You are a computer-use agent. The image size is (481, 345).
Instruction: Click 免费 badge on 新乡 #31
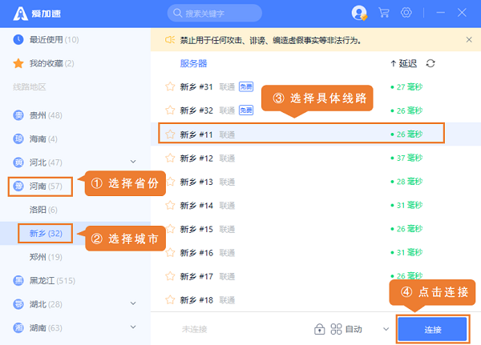[246, 86]
